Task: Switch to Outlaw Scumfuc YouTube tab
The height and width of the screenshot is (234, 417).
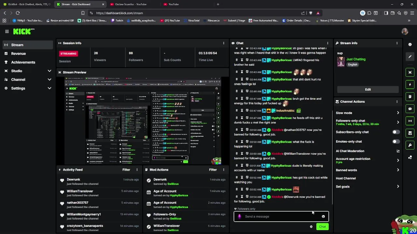Action: [133, 4]
